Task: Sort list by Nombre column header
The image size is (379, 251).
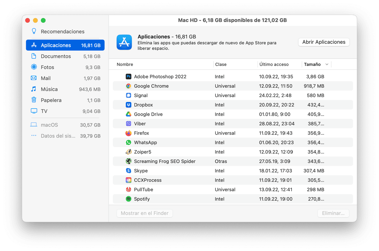Action: point(125,64)
